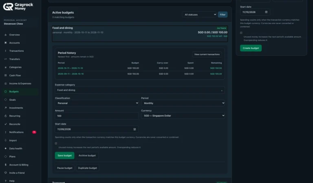313x183 pixels.
Task: Open Transactions from the sidebar
Action: tap(16, 51)
